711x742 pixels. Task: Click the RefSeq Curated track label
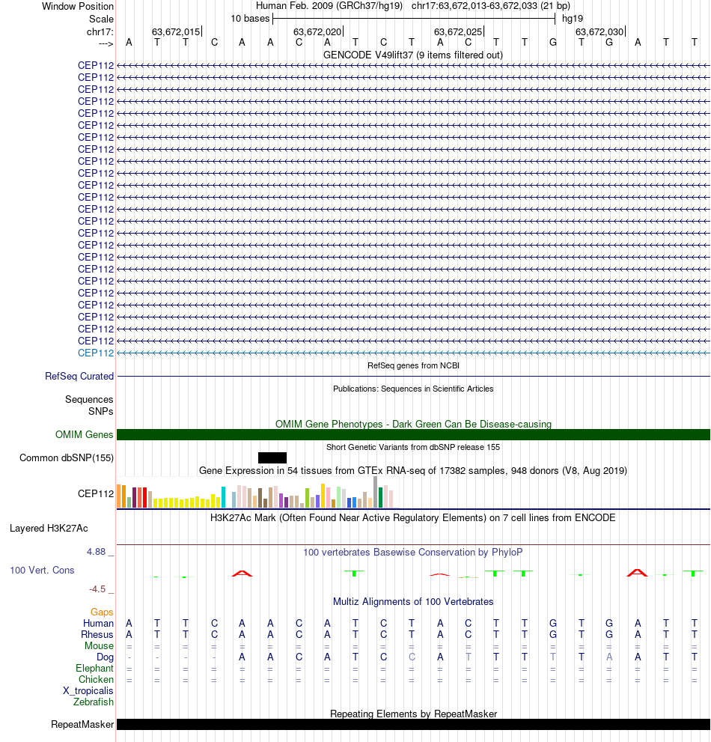pyautogui.click(x=79, y=376)
